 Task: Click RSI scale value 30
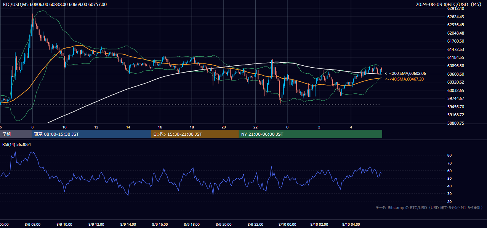point(450,194)
